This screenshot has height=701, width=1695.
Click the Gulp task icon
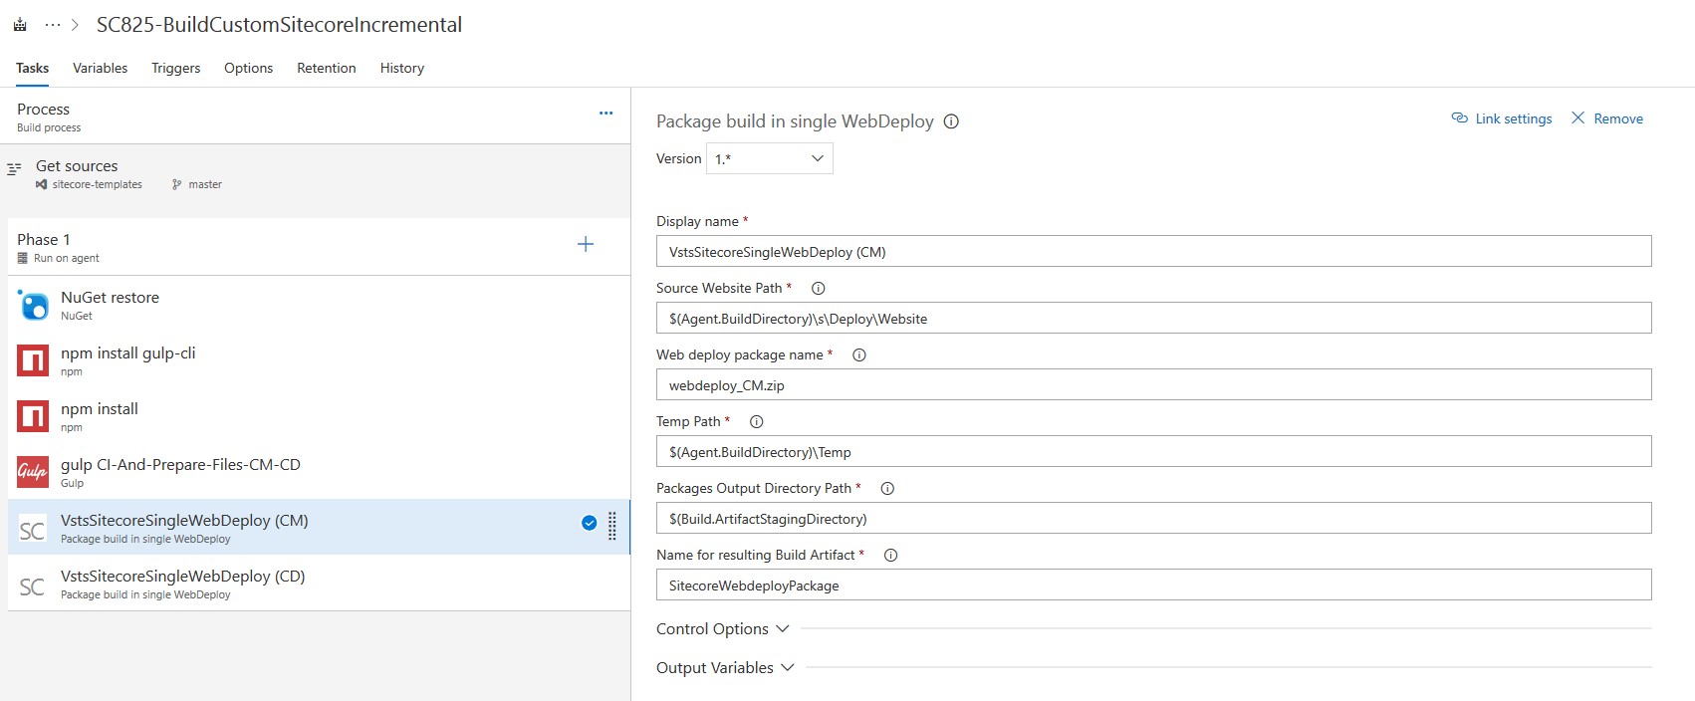(33, 472)
